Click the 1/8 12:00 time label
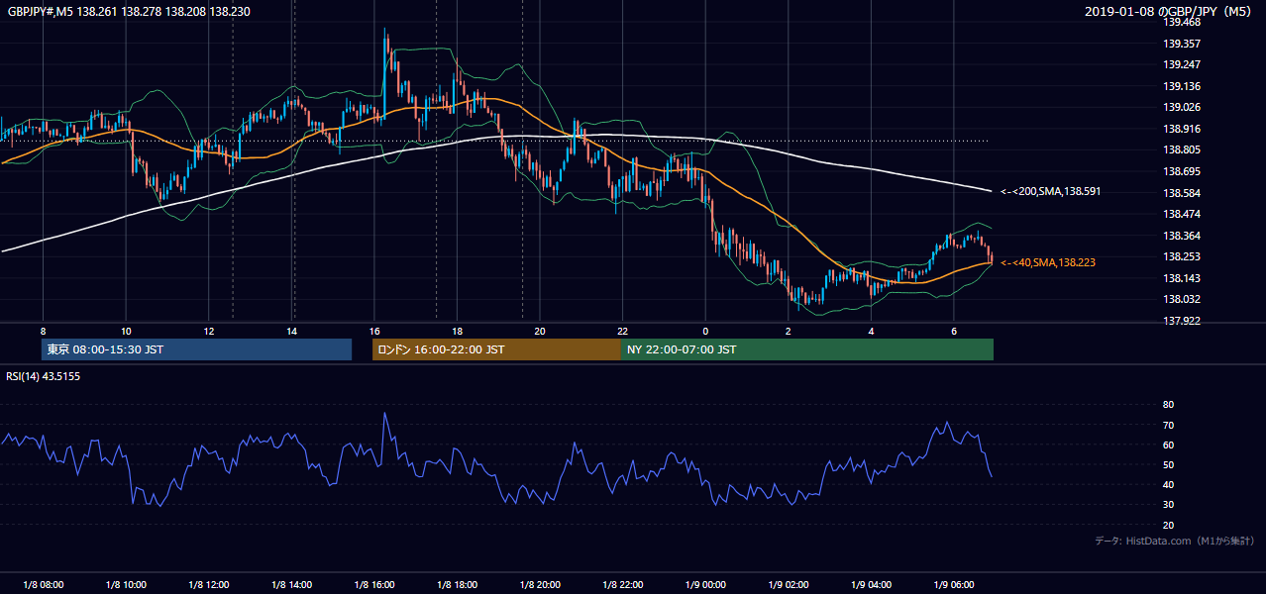Screen dimensions: 1266x594 pyautogui.click(x=208, y=585)
